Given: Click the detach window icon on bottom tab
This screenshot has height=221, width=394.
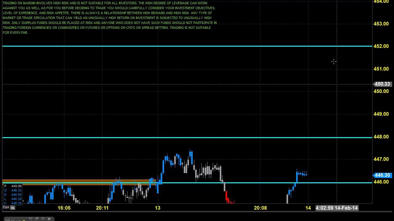Looking at the screenshot, I should (31, 219).
